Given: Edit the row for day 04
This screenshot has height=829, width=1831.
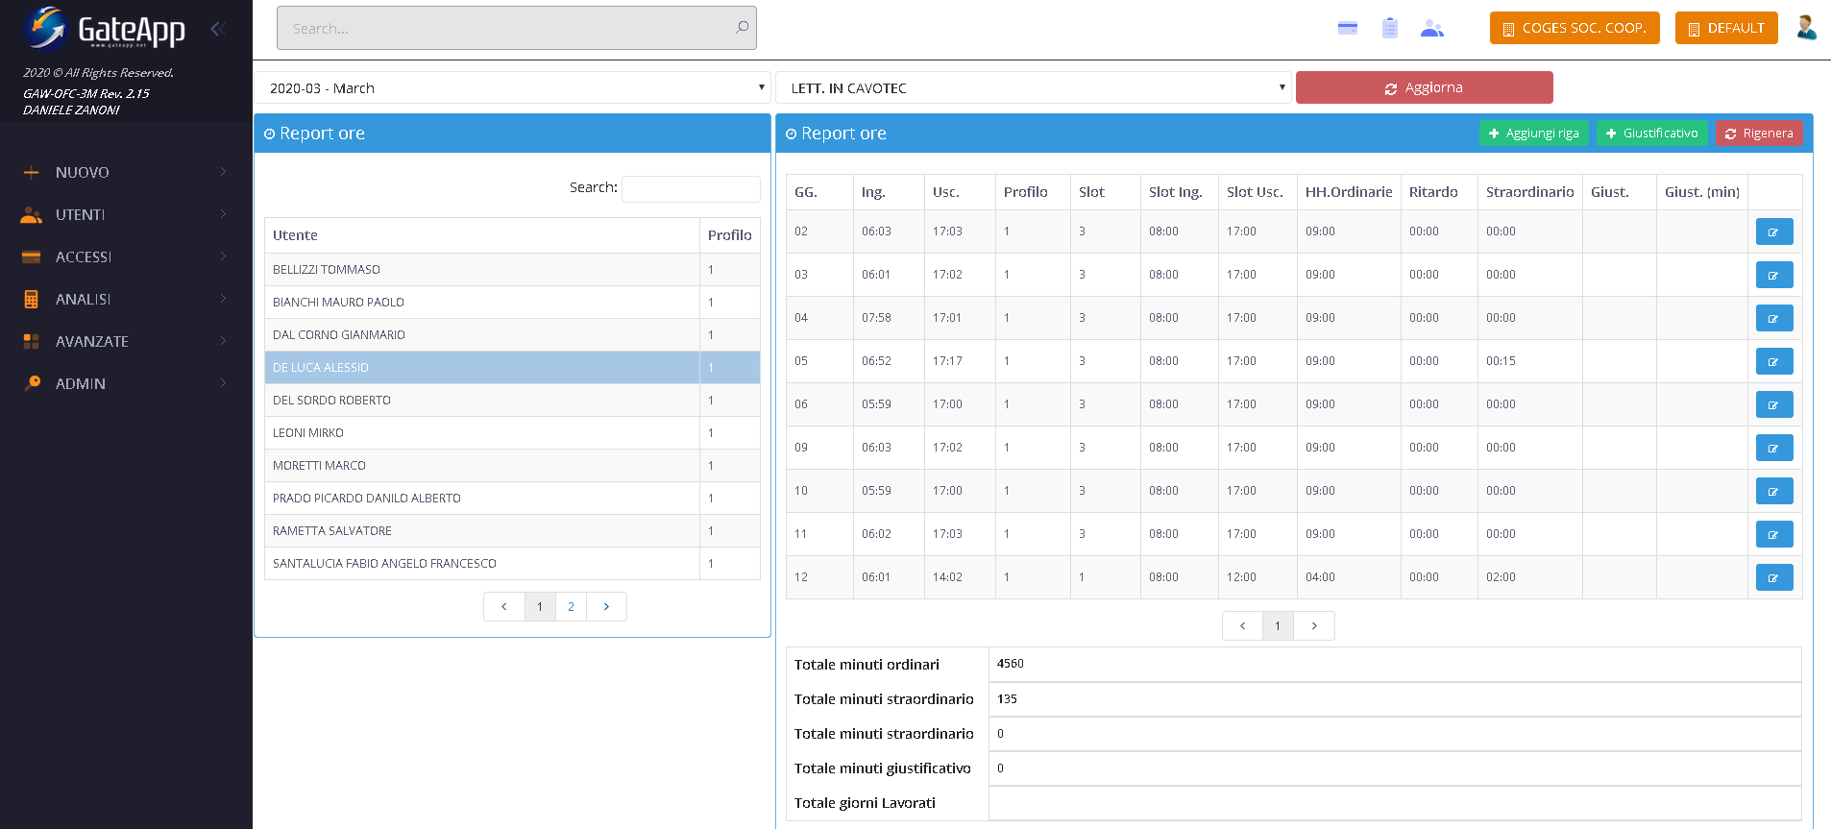Looking at the screenshot, I should coord(1774,318).
